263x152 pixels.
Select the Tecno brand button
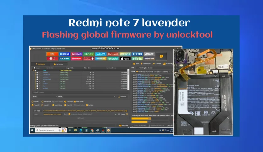coord(137,54)
